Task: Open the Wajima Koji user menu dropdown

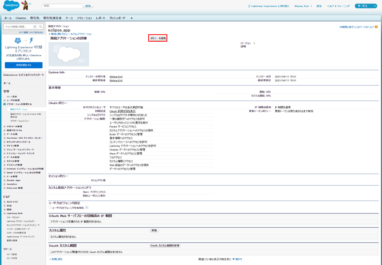Action: click(303, 6)
